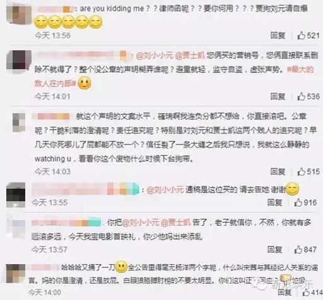Reply to the comment posted at 13:56

tap(278, 36)
